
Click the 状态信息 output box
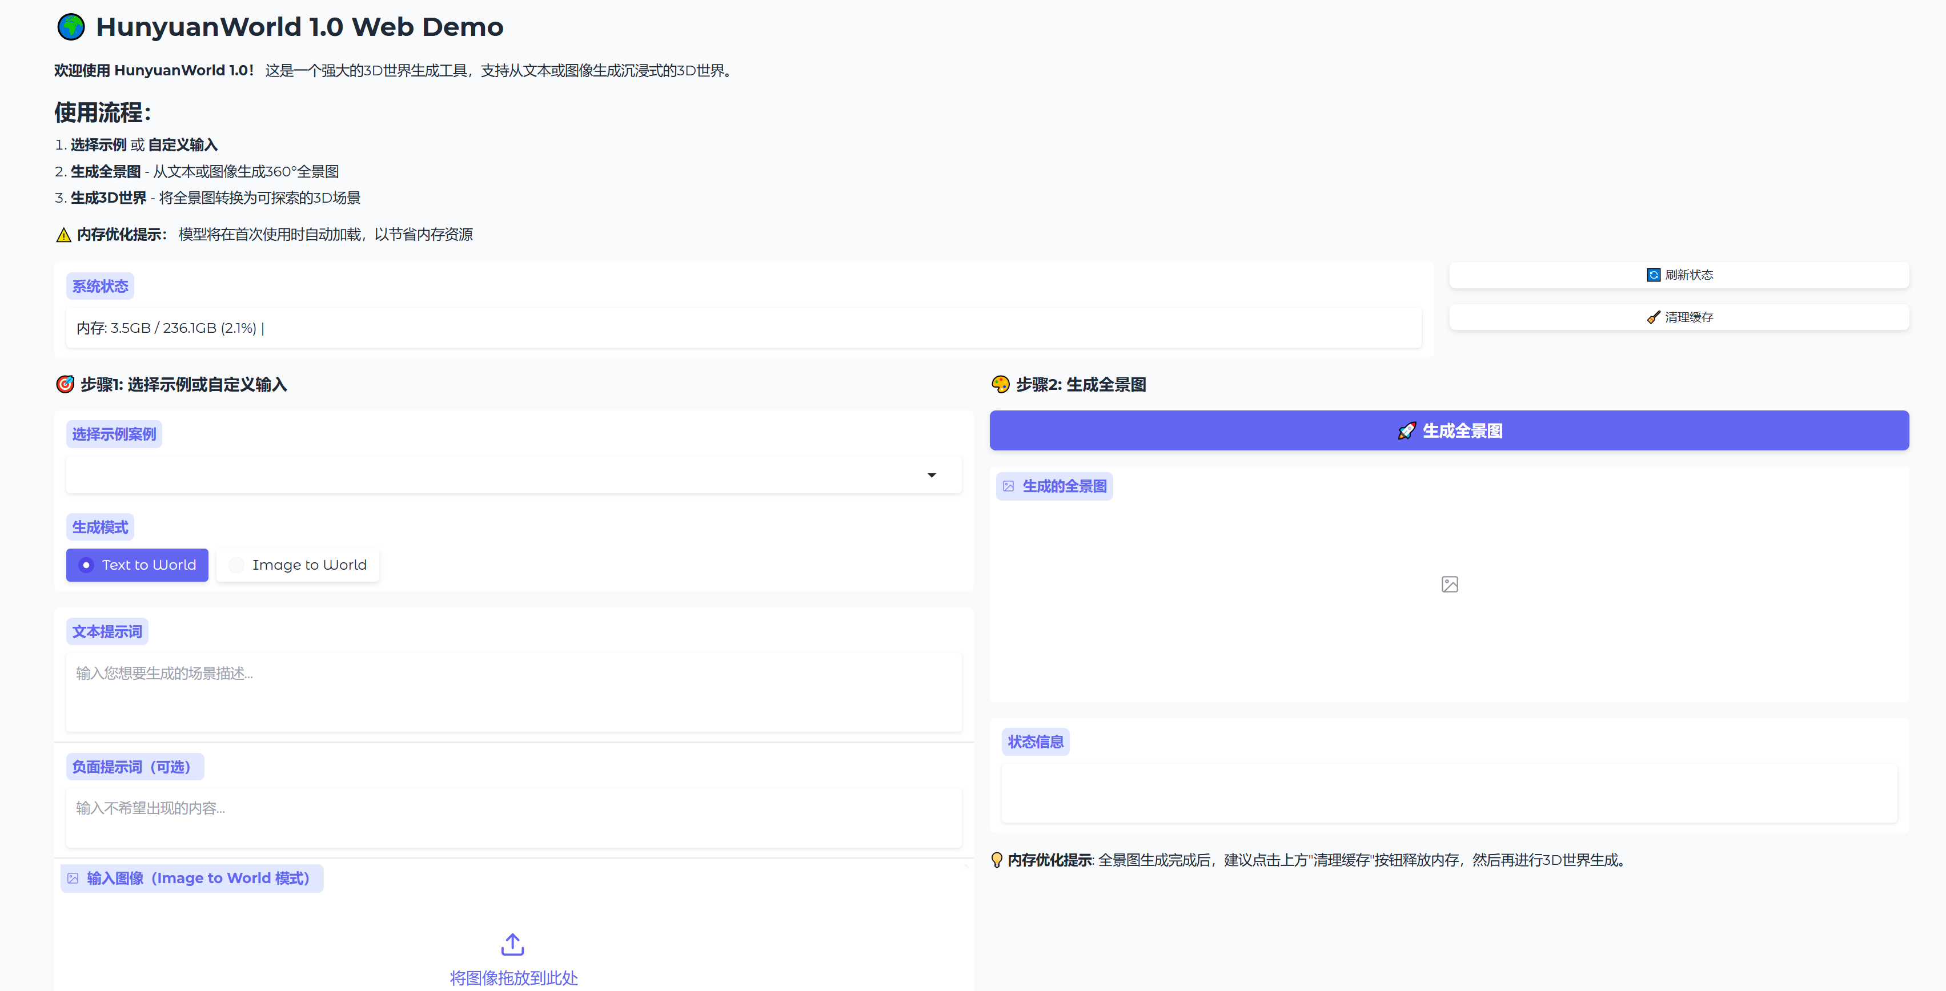pyautogui.click(x=1449, y=792)
